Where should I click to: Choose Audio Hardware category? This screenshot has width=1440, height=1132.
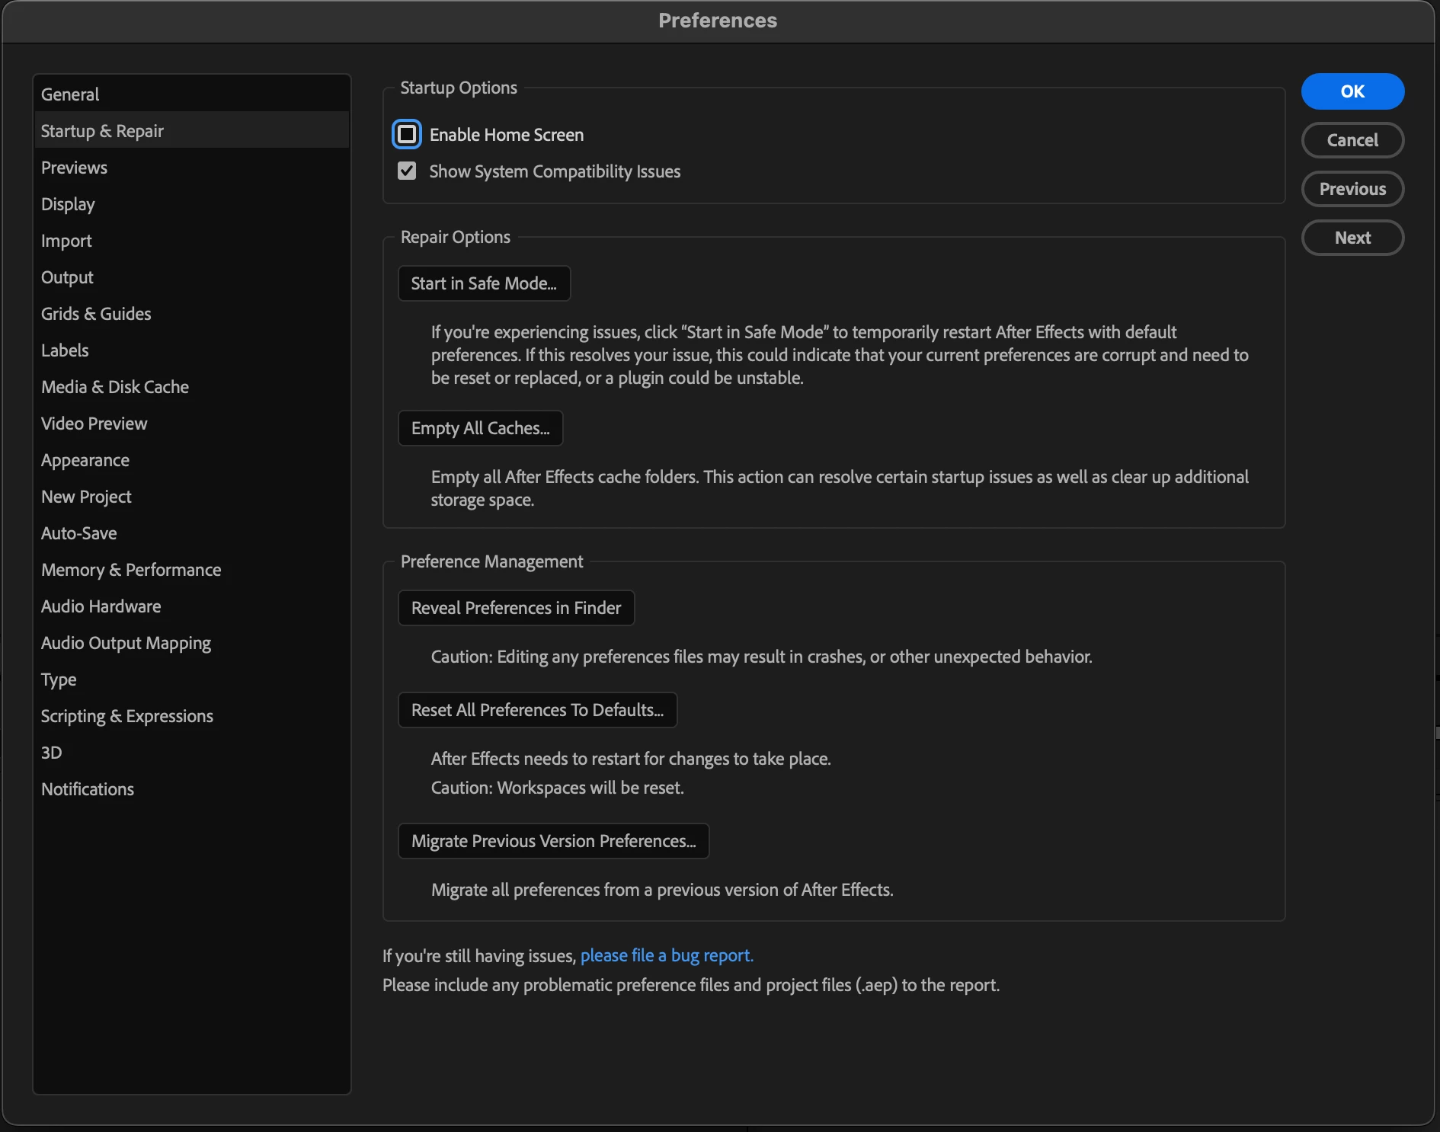191,606
